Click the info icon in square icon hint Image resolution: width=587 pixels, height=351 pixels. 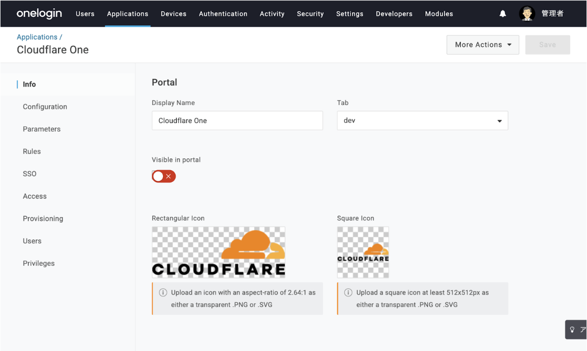click(348, 293)
